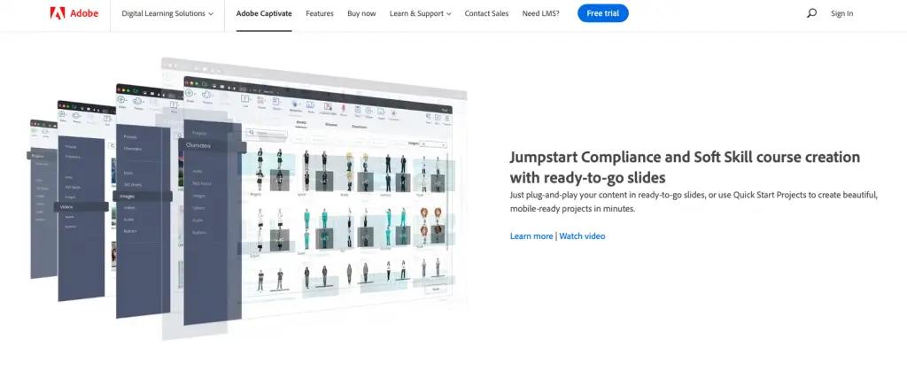Open the Features menu item
This screenshot has width=907, height=371.
tap(319, 13)
